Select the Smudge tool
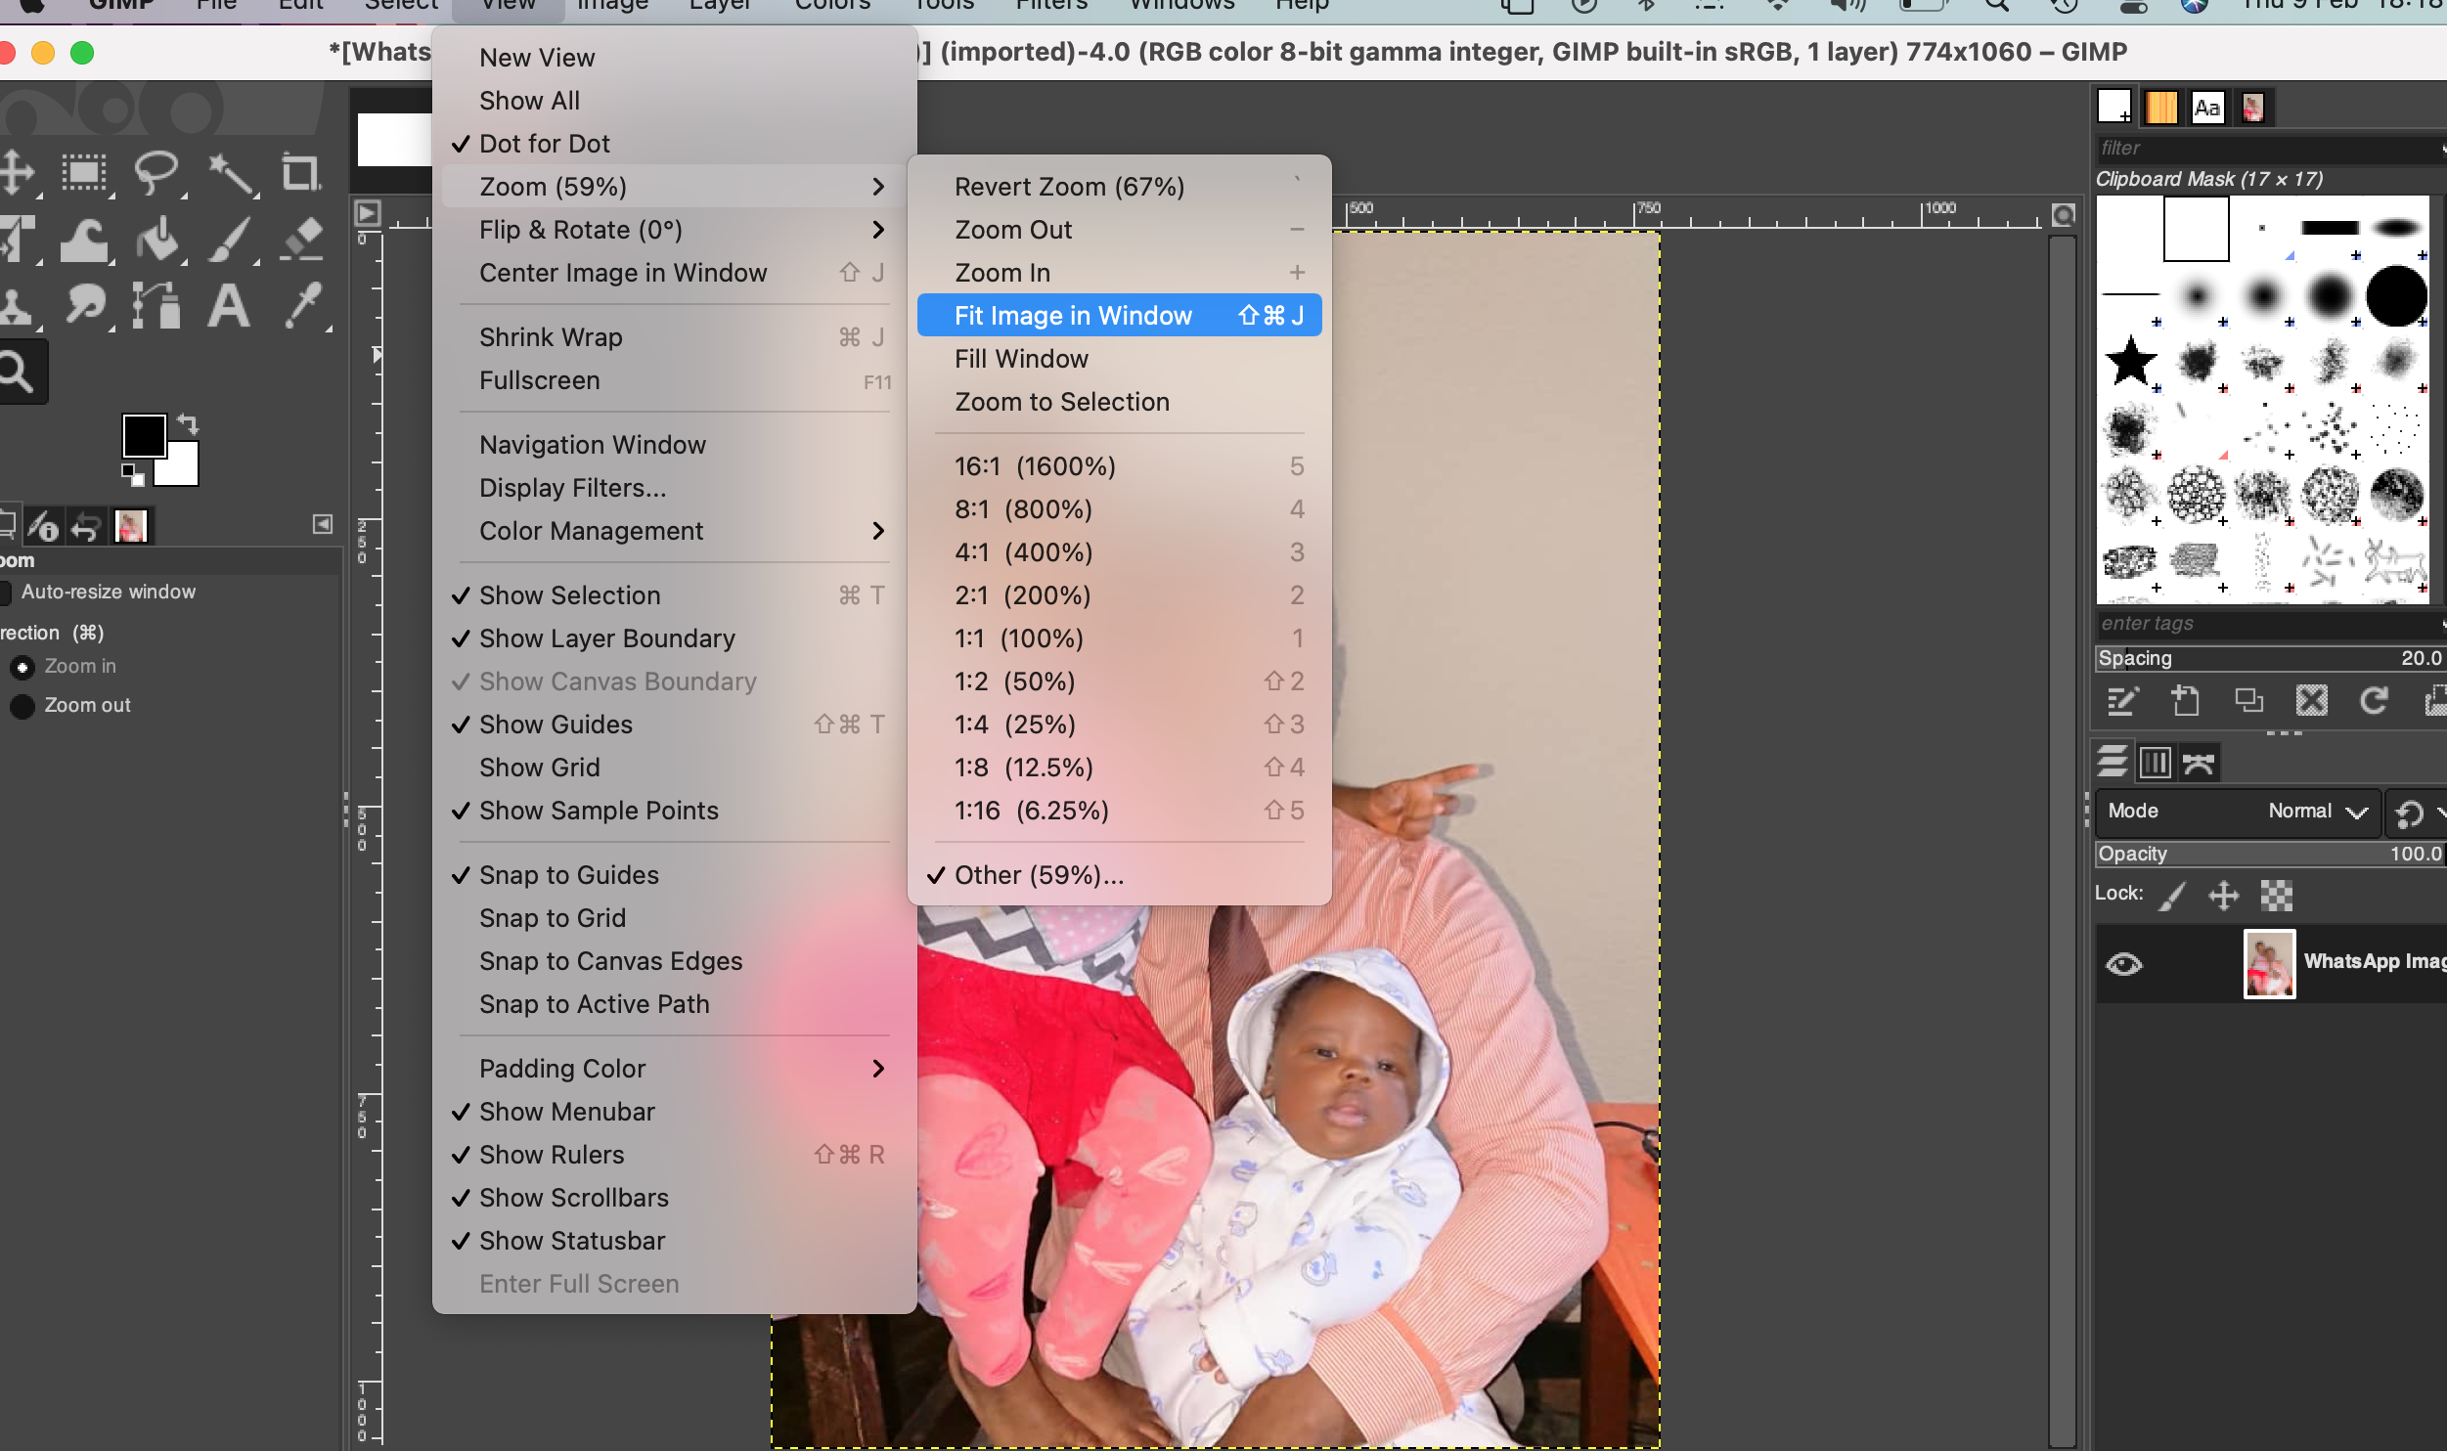This screenshot has height=1451, width=2447. pos(86,306)
